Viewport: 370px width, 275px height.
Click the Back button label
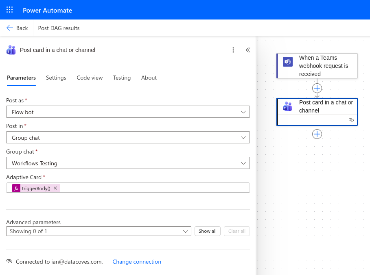coord(22,28)
